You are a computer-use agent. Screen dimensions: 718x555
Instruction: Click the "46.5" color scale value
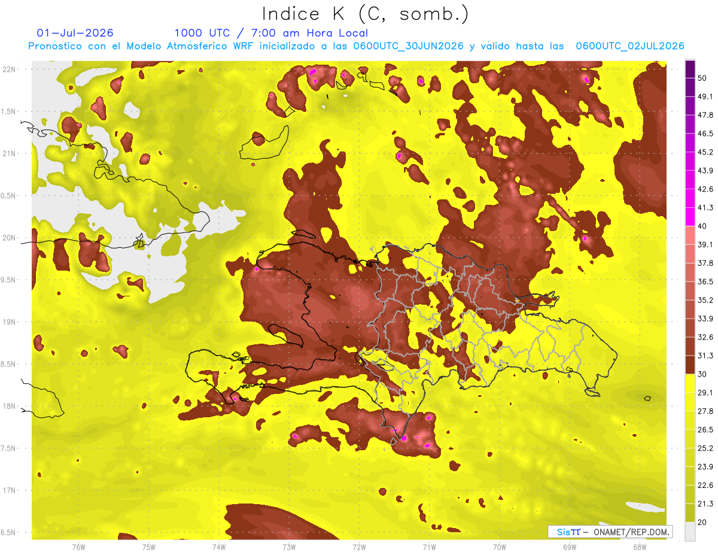(705, 134)
